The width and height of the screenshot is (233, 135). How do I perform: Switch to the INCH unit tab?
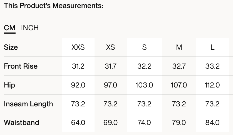pos(30,28)
